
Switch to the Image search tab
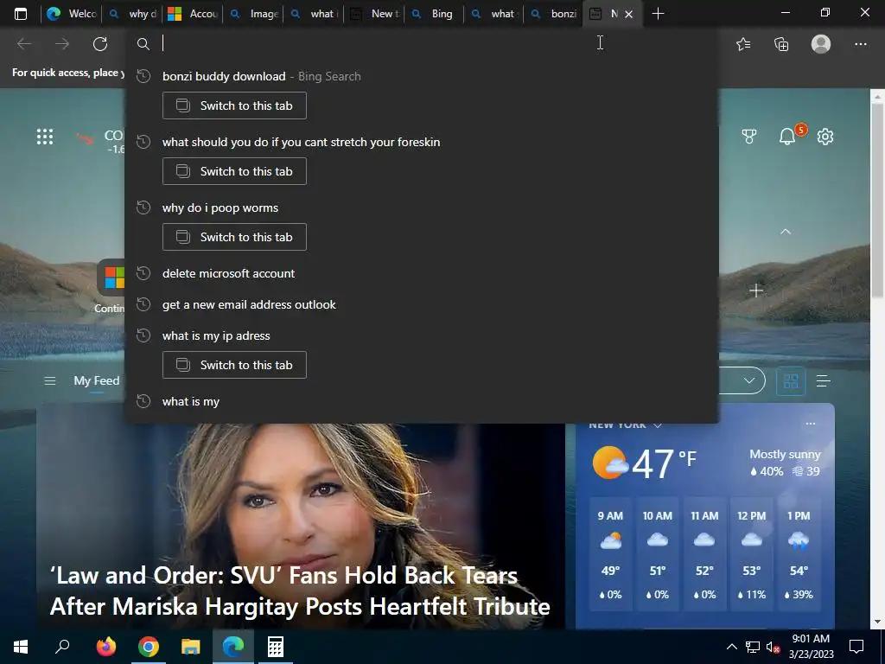[254, 14]
